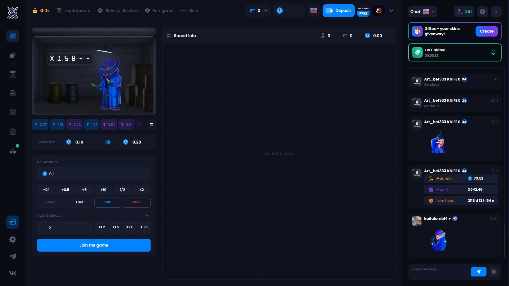Click the statistics graph icon in sidebar
This screenshot has width=509, height=286.
coord(12,36)
